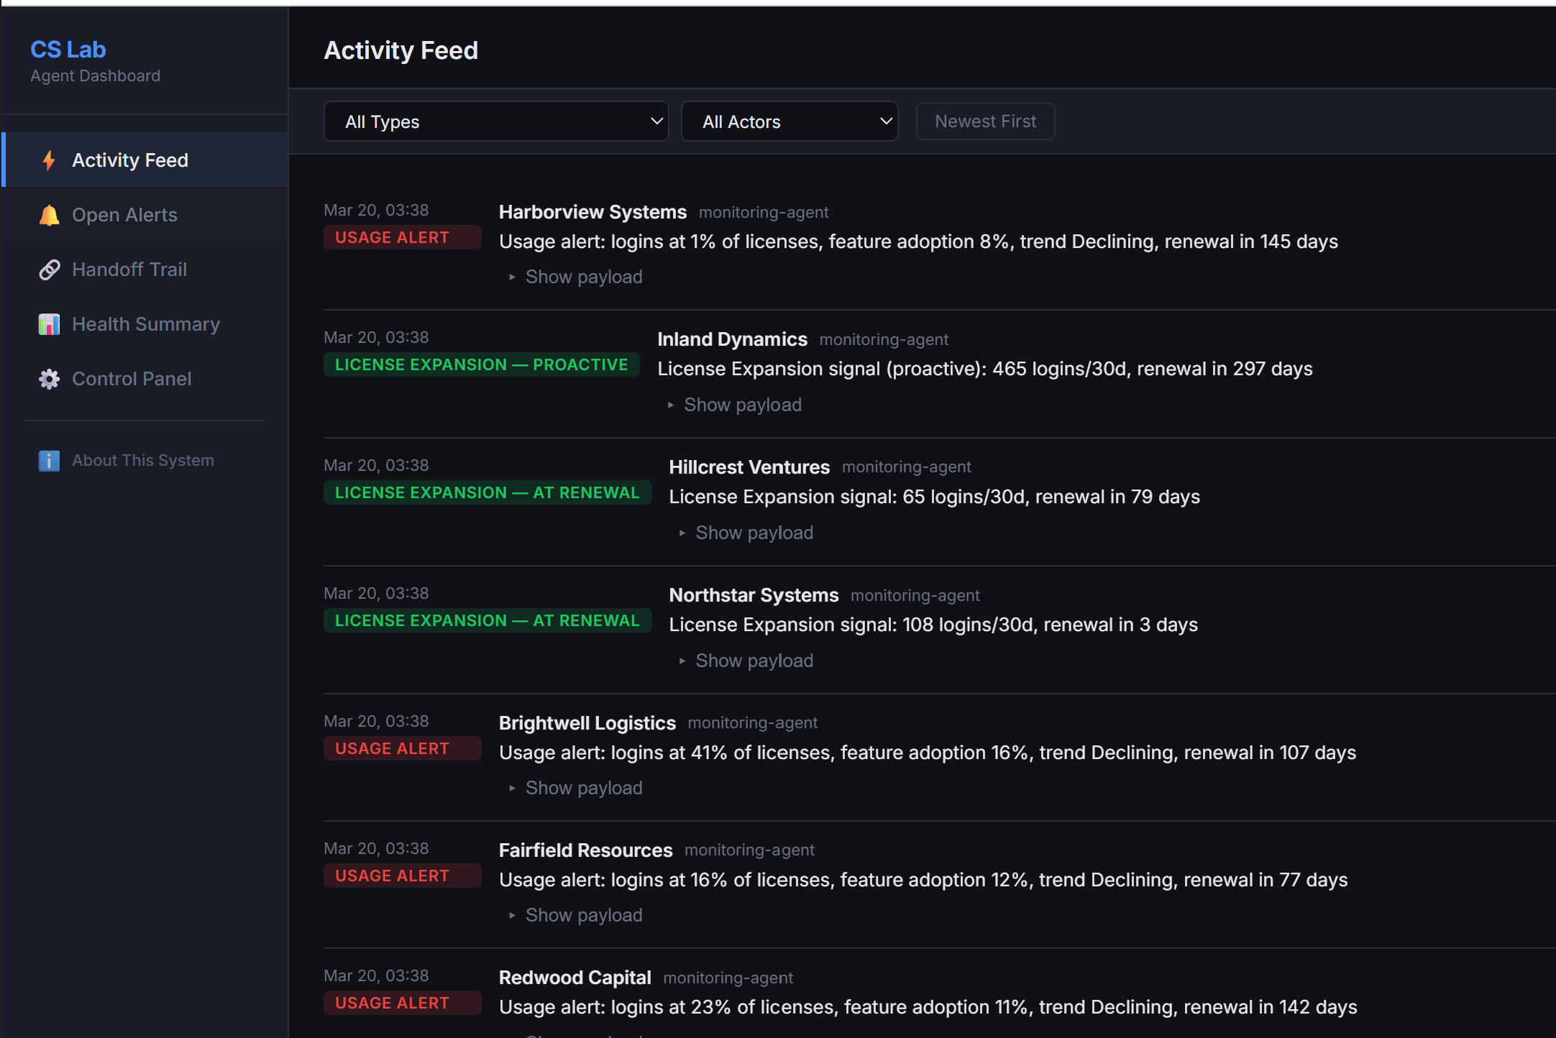Viewport: 1556px width, 1038px height.
Task: Click the logins at 16% of licenses message
Action: click(x=923, y=880)
